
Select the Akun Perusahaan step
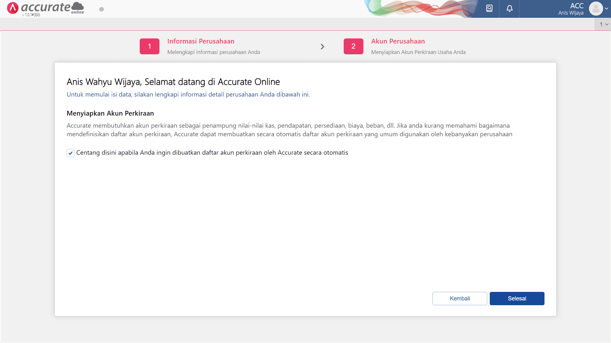398,41
